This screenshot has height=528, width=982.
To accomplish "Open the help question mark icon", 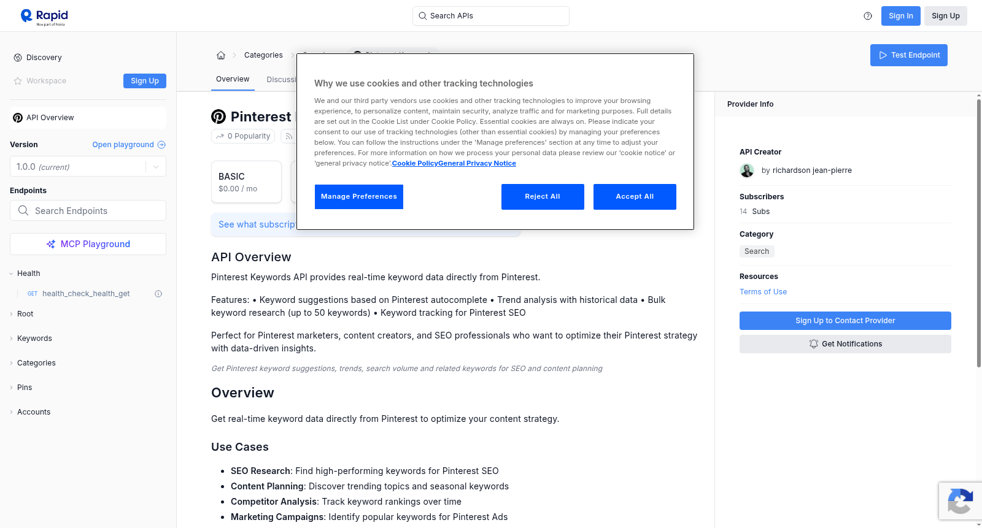I will 868,16.
